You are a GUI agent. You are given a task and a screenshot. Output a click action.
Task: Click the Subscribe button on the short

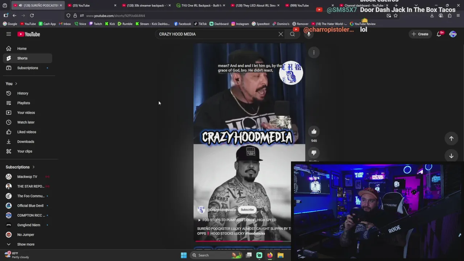tap(247, 210)
